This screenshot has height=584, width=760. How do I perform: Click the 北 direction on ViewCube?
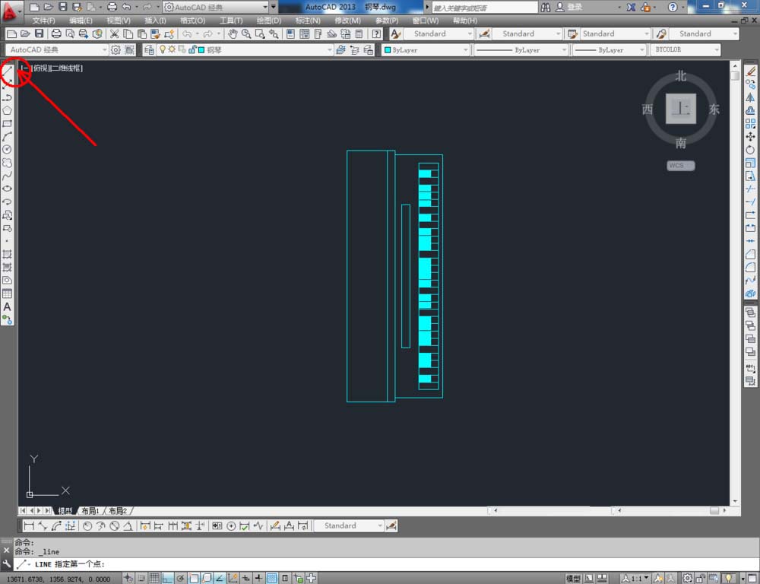click(x=681, y=76)
